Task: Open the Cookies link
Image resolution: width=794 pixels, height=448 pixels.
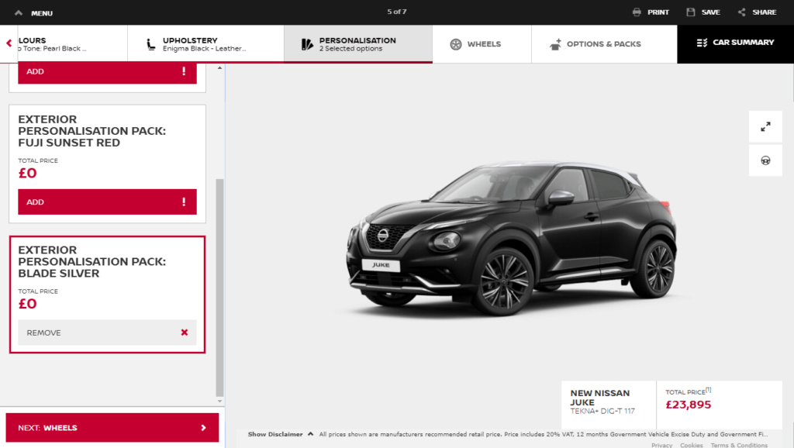Action: 691,445
